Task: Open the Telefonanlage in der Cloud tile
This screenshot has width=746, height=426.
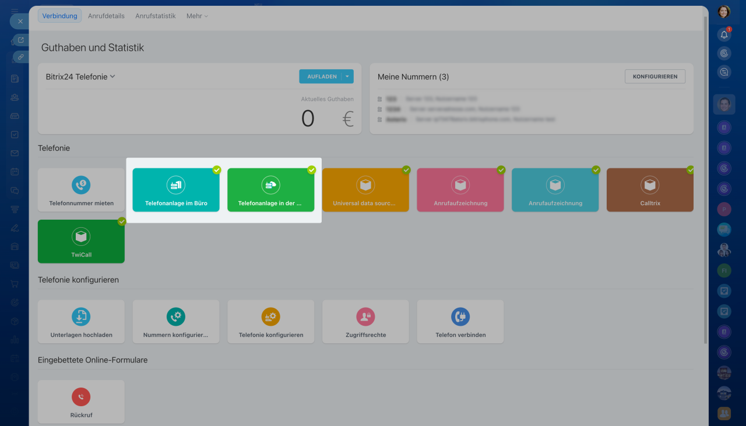Action: [270, 190]
